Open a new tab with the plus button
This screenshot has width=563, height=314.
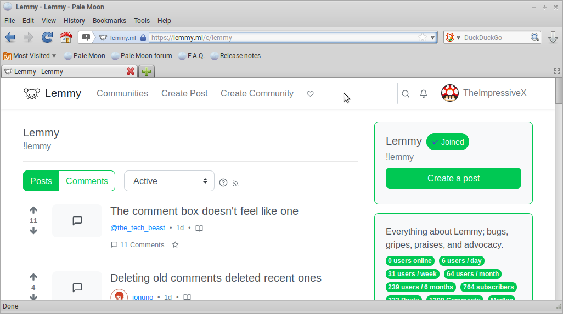coord(147,71)
